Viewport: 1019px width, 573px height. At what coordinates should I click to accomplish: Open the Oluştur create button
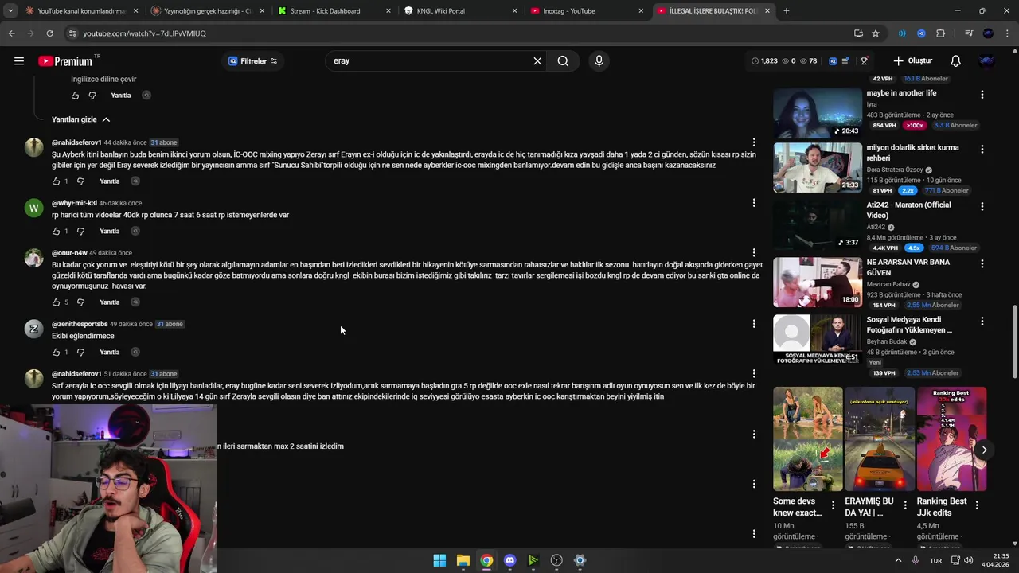tap(912, 61)
